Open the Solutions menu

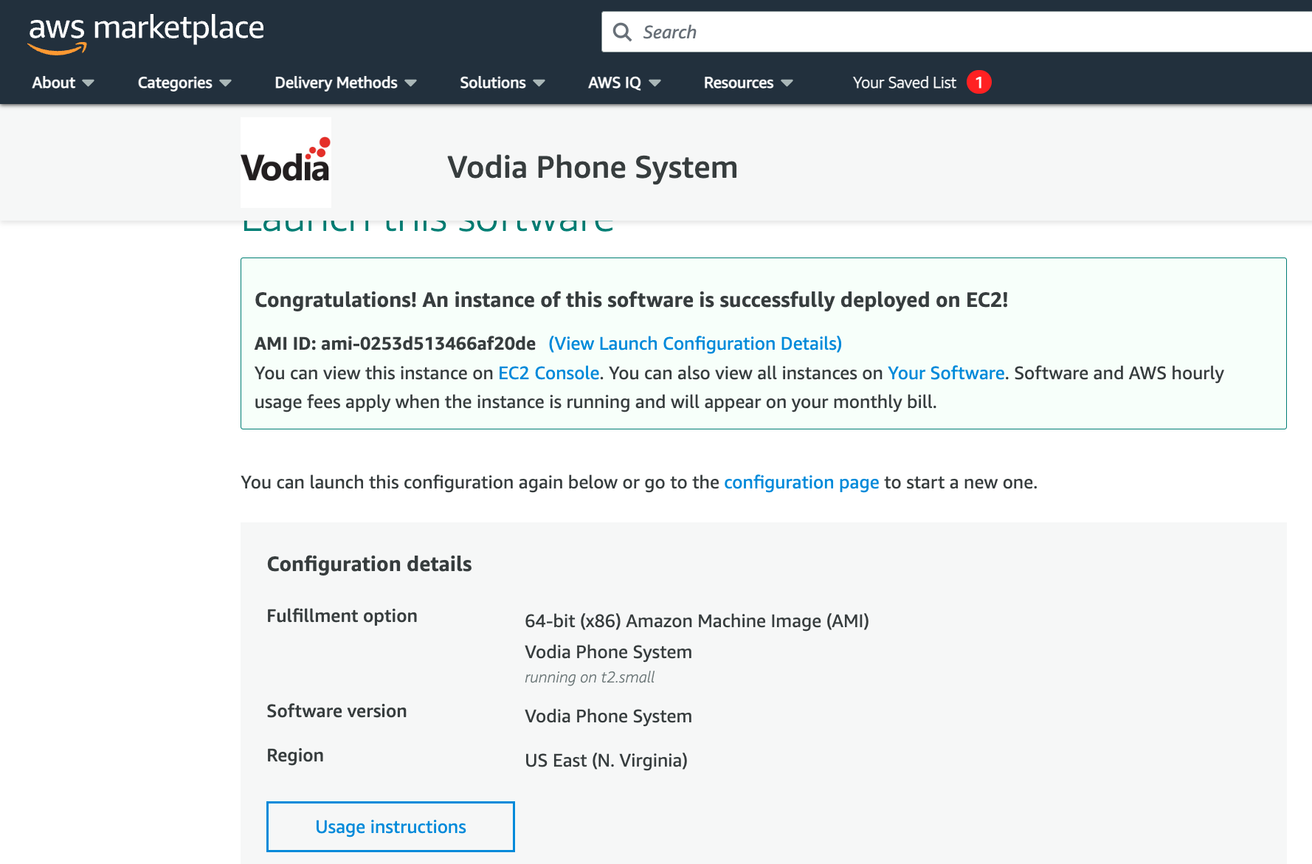502,83
